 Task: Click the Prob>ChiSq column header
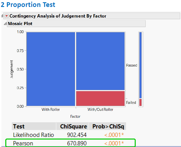(108, 126)
